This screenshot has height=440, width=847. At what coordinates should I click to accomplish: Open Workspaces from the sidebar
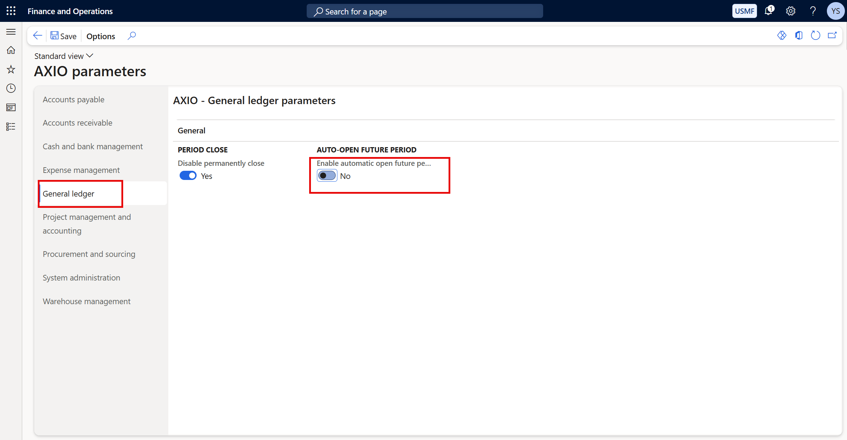tap(11, 107)
